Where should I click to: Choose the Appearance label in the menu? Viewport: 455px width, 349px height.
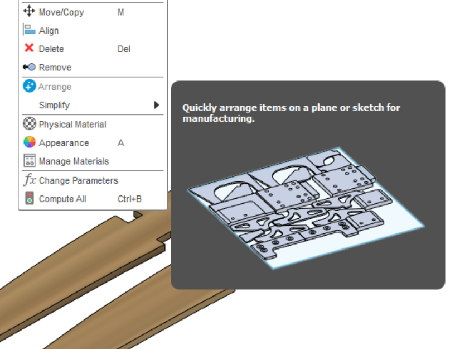pyautogui.click(x=64, y=143)
